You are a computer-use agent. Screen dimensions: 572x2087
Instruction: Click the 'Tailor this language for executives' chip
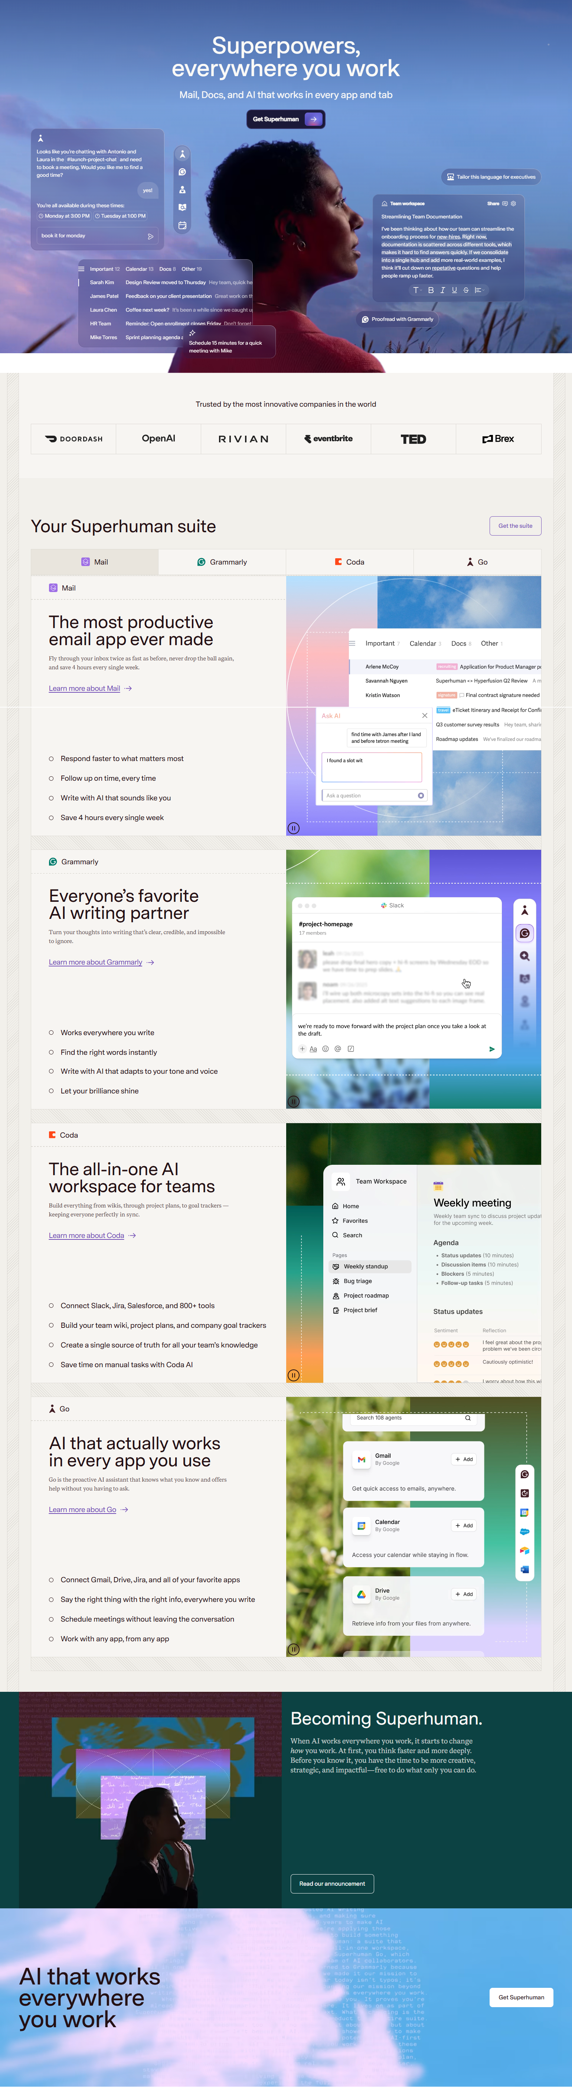coord(491,177)
